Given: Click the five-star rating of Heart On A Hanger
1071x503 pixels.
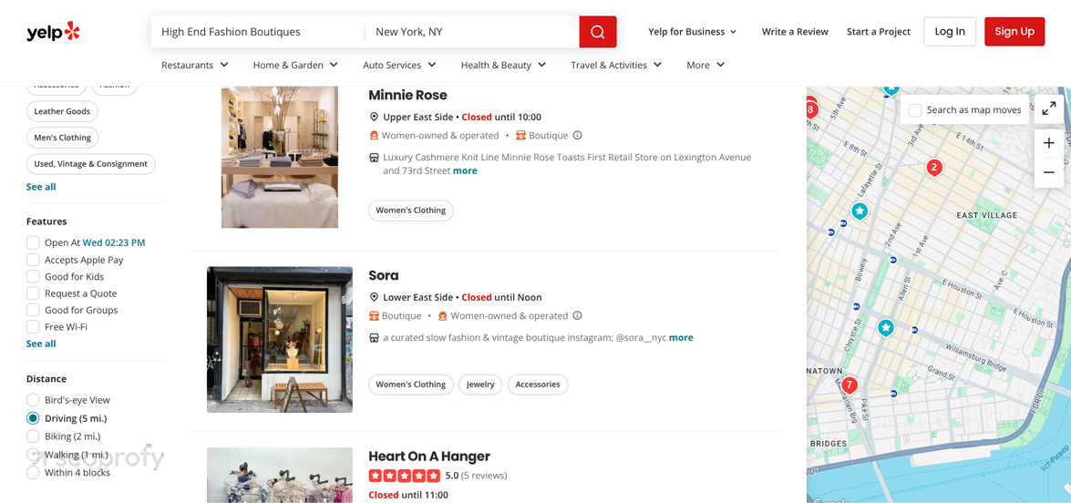Looking at the screenshot, I should pos(405,475).
